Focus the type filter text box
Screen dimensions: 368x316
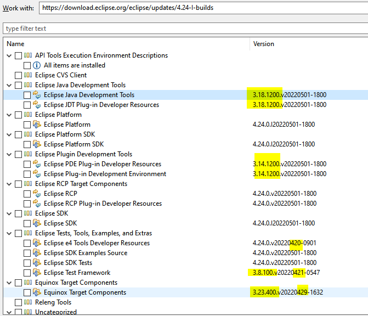coord(184,29)
